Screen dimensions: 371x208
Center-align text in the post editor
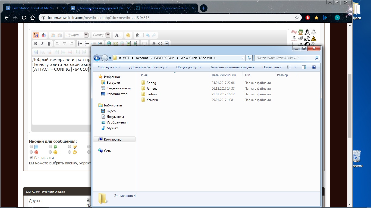(x=65, y=44)
